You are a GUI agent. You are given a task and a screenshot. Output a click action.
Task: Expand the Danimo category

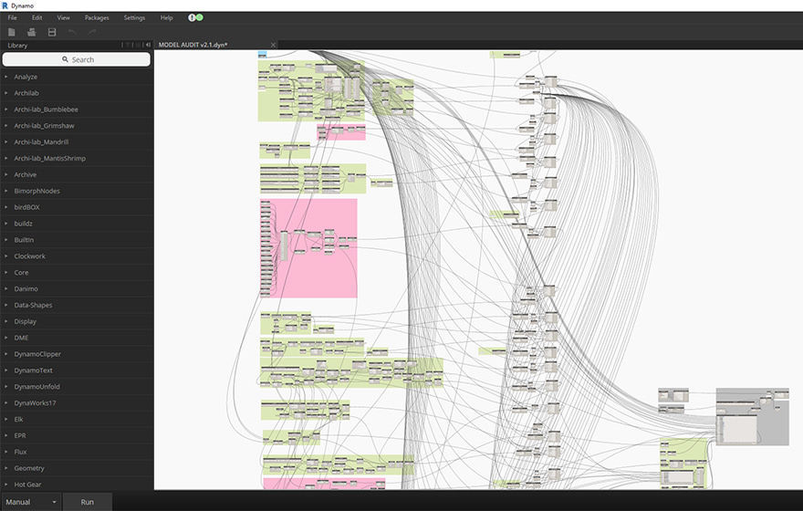coord(77,288)
